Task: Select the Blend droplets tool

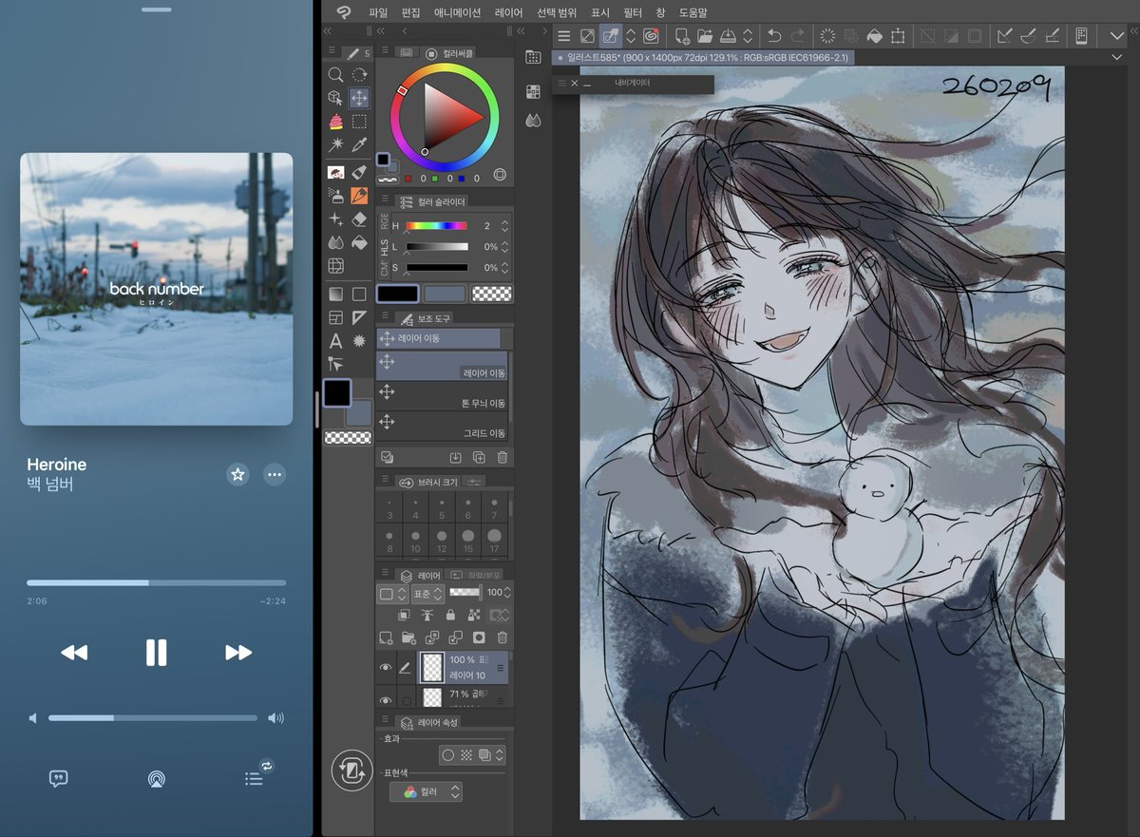Action: [335, 243]
